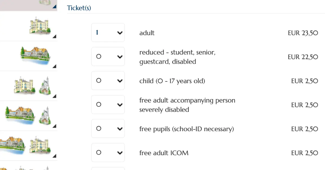Viewport: 325px width, 170px height.
Task: Open quantity dropdown for accompanying person severely disabled
Action: pos(108,105)
